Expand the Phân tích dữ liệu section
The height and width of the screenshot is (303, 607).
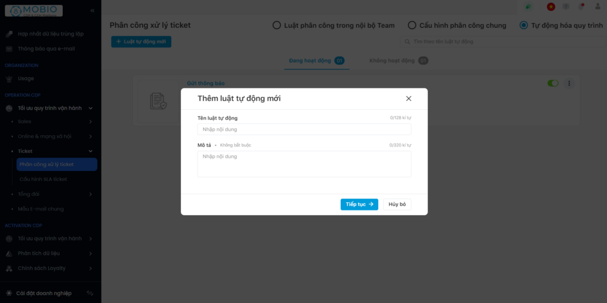91,253
